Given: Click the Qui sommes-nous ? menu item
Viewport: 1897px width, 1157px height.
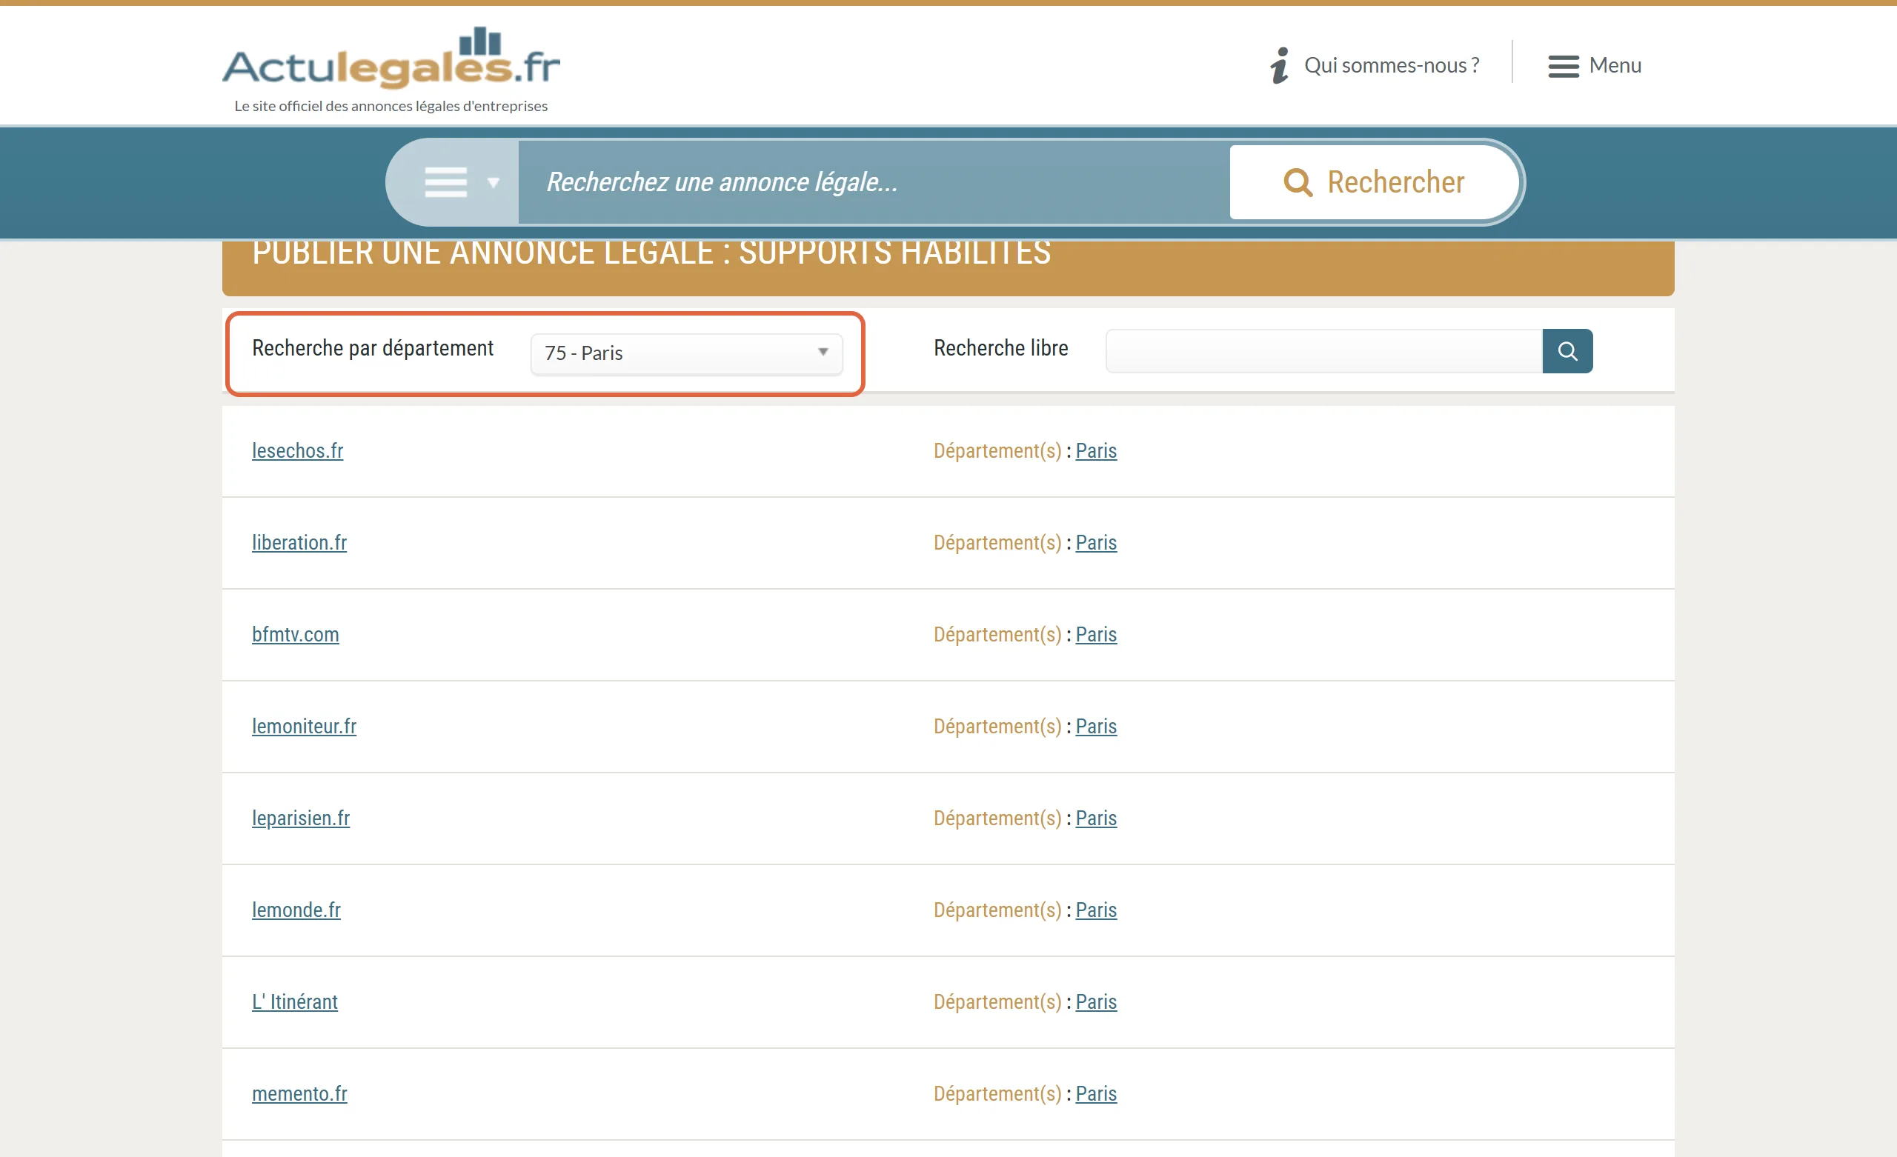Looking at the screenshot, I should pos(1391,65).
